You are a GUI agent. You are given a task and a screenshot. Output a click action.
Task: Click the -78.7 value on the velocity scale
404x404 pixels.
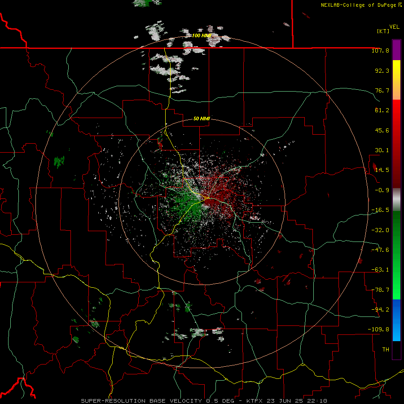(380, 290)
